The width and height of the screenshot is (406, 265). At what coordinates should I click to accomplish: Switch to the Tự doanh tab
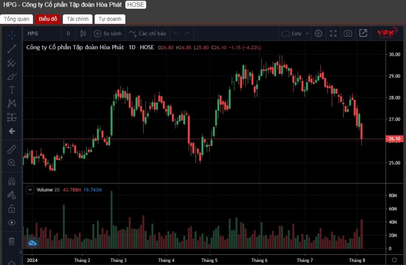click(x=110, y=19)
